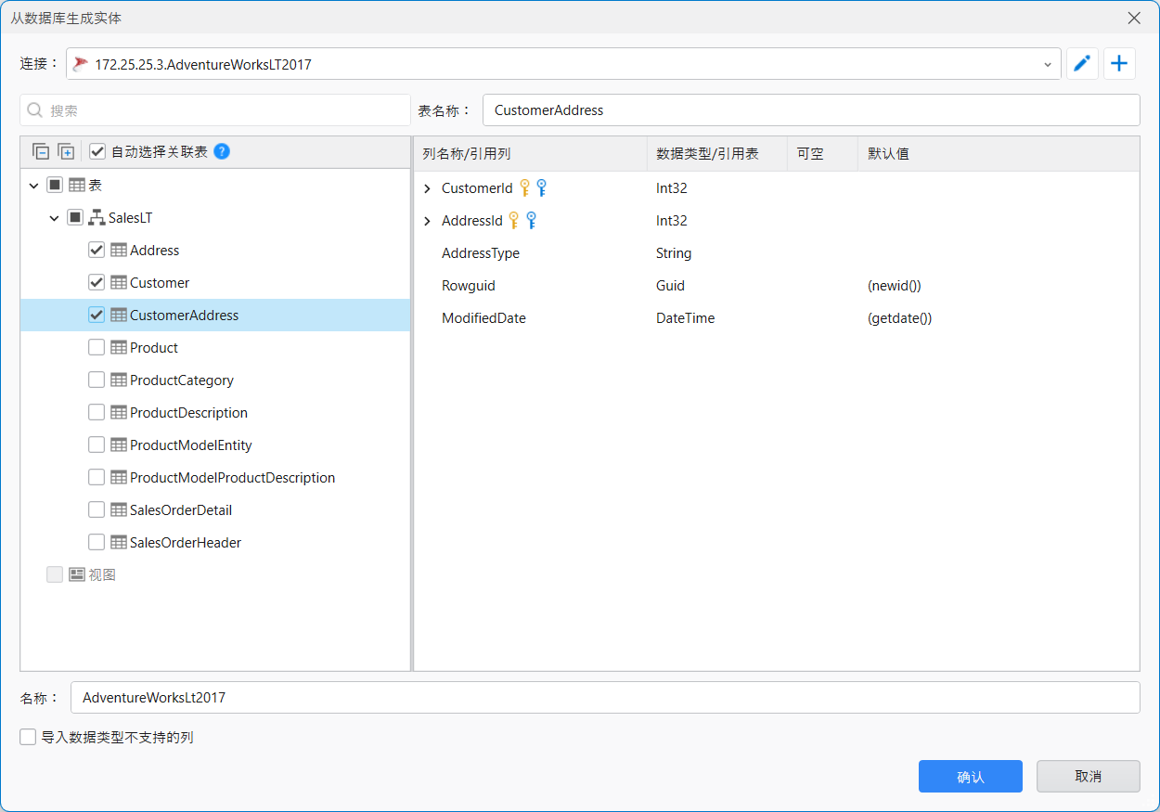Enable importing unsupported data type columns
Screen dimensions: 1160x812
pos(28,738)
